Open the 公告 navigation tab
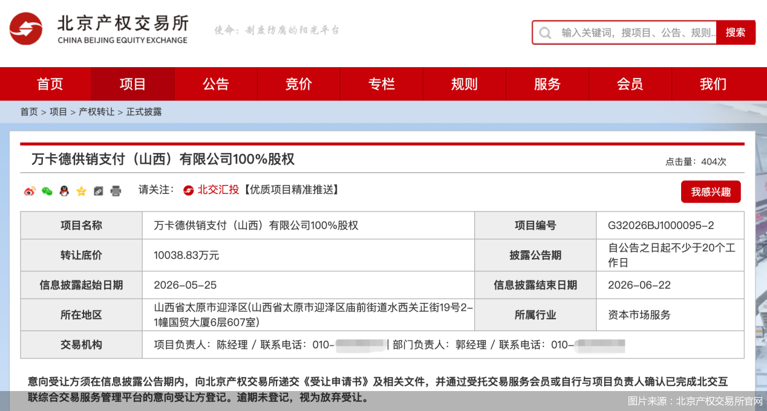 (216, 84)
